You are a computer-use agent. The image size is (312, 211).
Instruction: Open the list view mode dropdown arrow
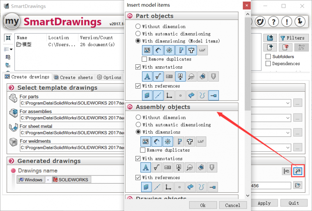(11, 50)
